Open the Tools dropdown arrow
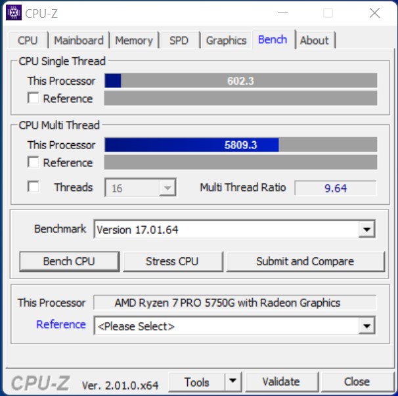The width and height of the screenshot is (398, 396). [233, 382]
